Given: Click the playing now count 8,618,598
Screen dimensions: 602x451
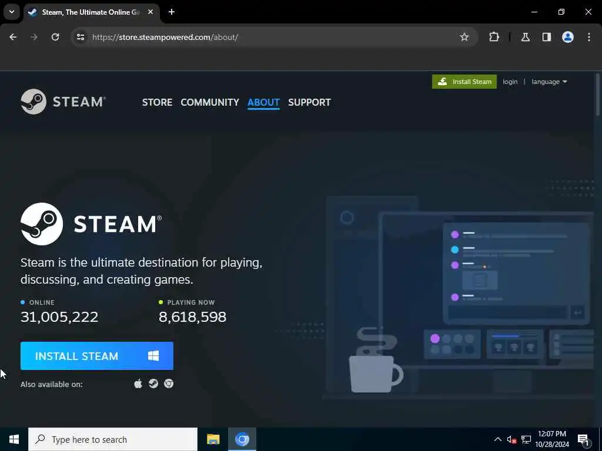Looking at the screenshot, I should pos(192,317).
